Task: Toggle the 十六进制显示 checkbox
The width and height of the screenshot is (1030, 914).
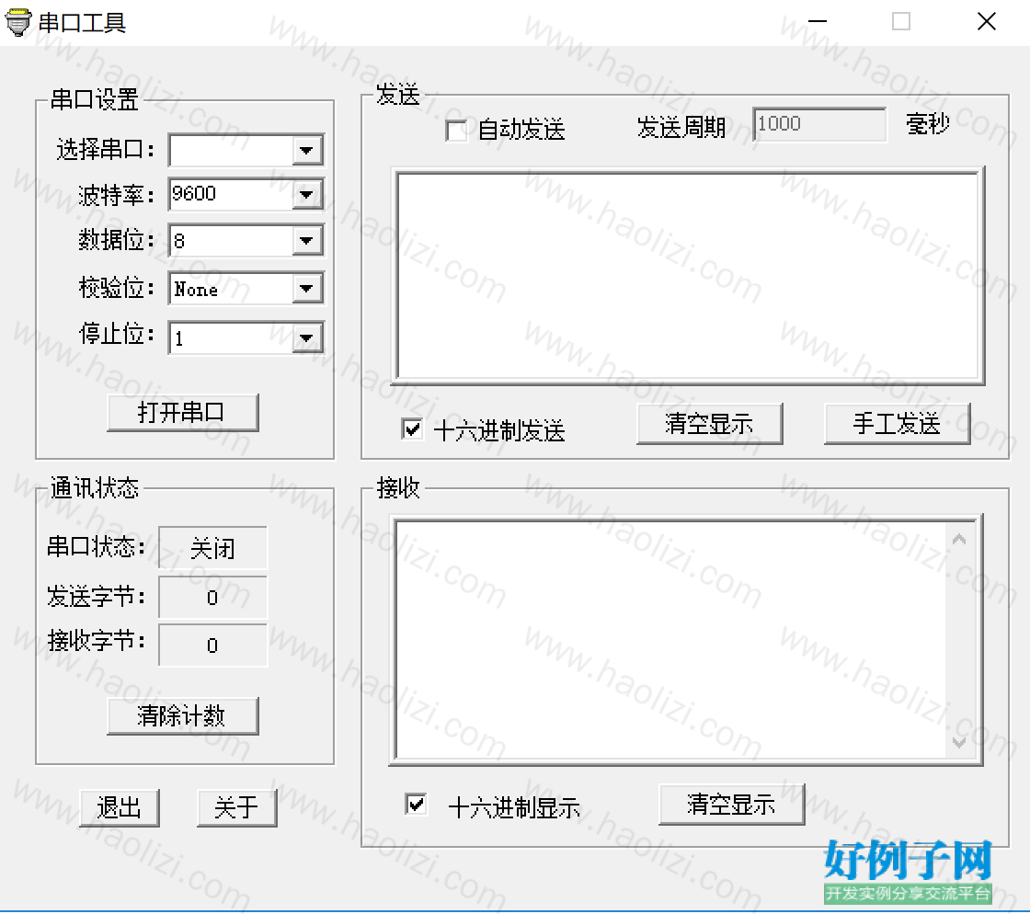Action: [416, 805]
